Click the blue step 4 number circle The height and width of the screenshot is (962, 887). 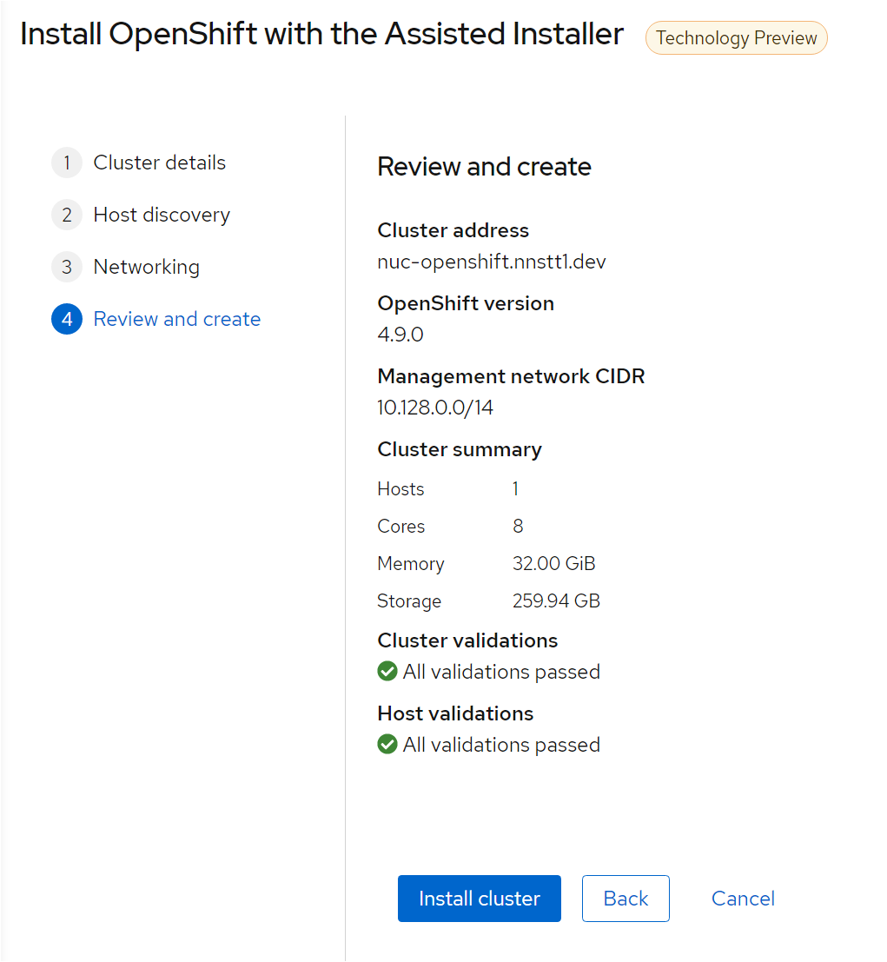click(x=67, y=320)
